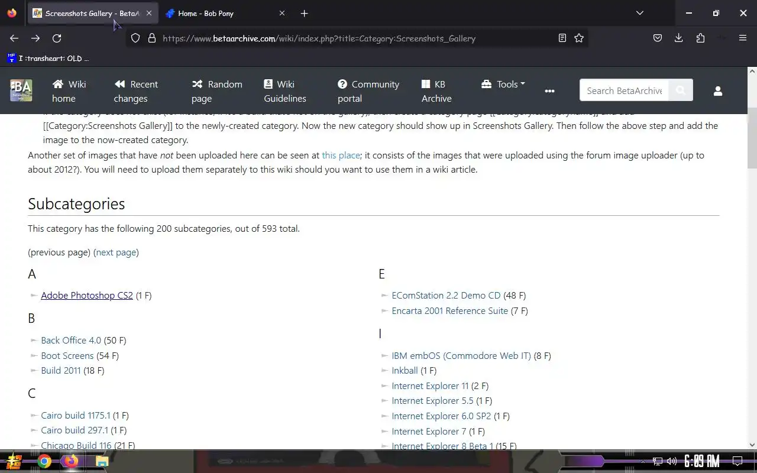Click the Firefox taskbar icon

72,461
